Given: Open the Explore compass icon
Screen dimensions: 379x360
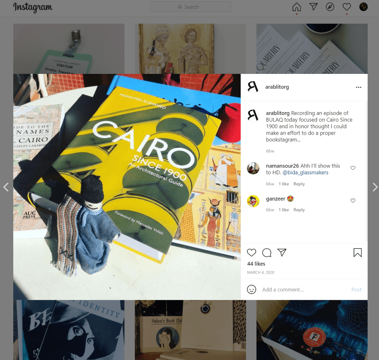Looking at the screenshot, I should [330, 7].
